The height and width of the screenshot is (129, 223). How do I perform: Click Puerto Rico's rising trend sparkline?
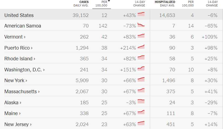(x=141, y=47)
